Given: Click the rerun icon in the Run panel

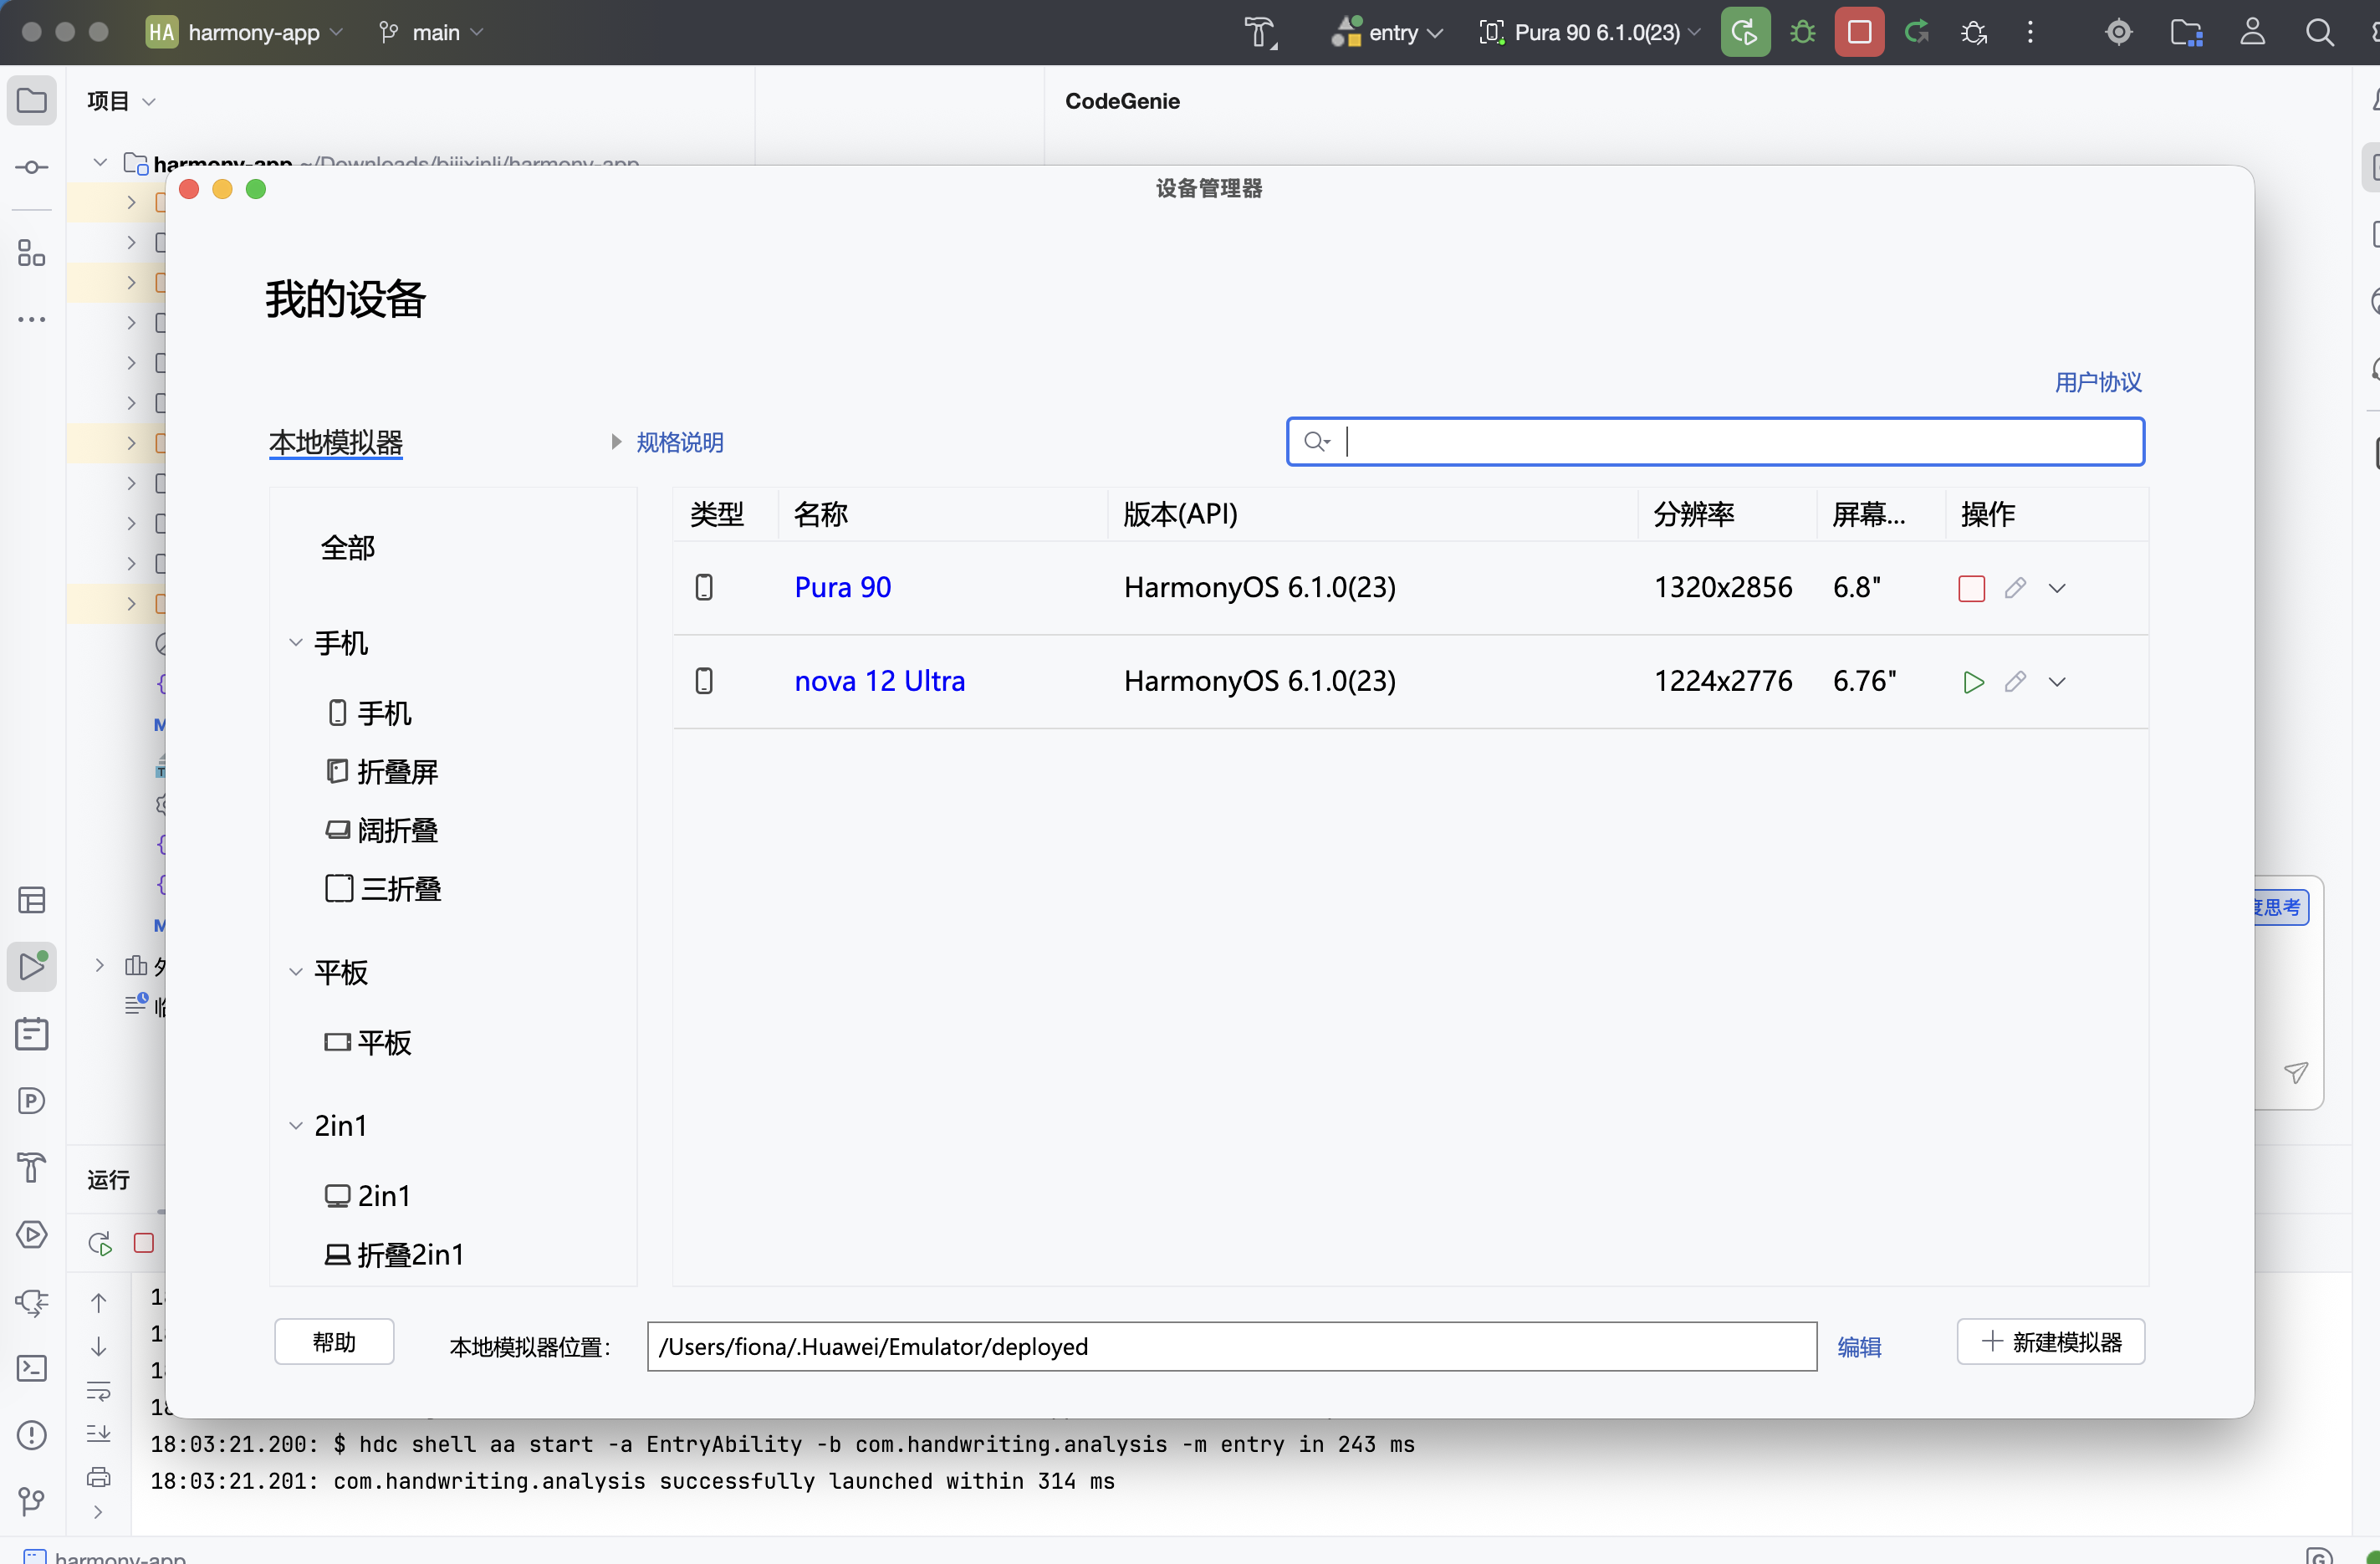Looking at the screenshot, I should 99,1243.
